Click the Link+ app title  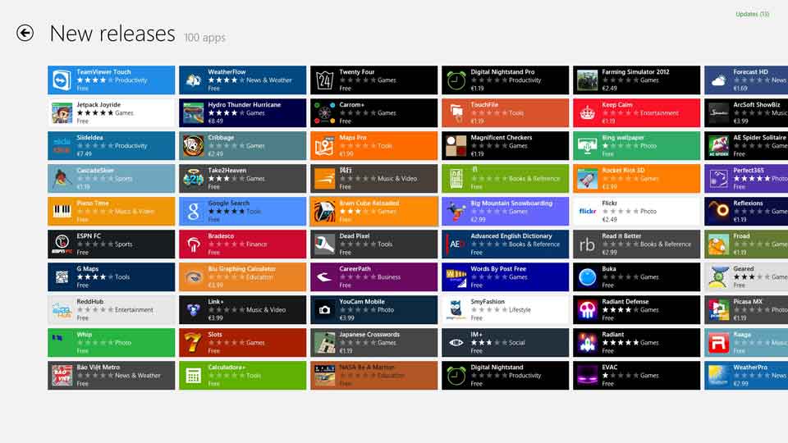[x=216, y=301]
